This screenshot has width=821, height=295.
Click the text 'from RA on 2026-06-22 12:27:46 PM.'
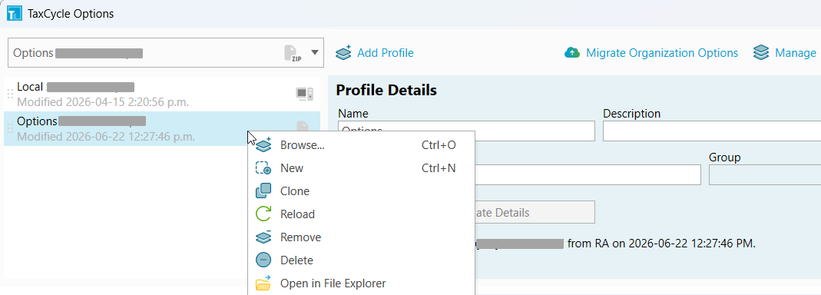pos(661,244)
